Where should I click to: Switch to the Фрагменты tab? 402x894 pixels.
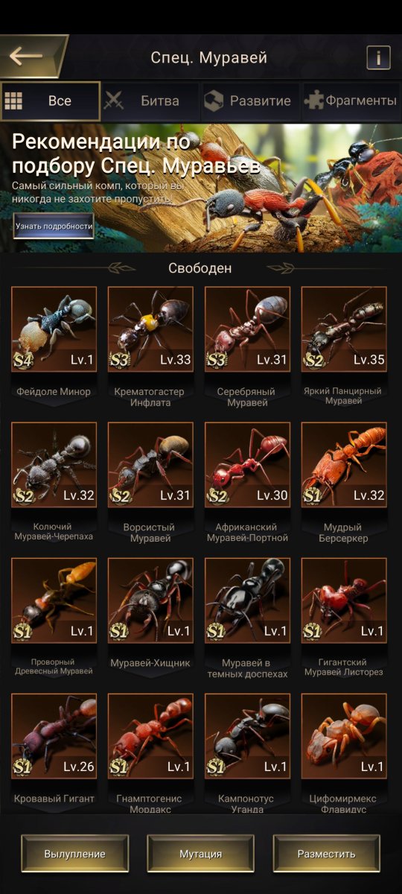pos(352,101)
